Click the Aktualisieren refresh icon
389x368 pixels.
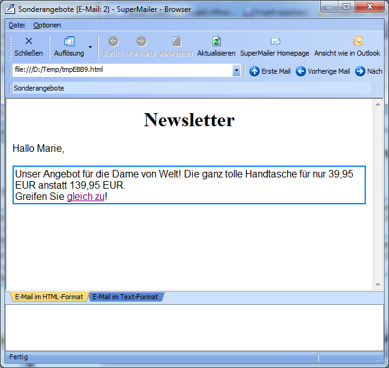pos(216,41)
